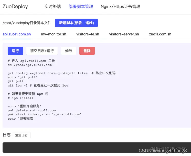
Task: Click the 新增脚本(部署、运维) button
Action: coord(76,23)
